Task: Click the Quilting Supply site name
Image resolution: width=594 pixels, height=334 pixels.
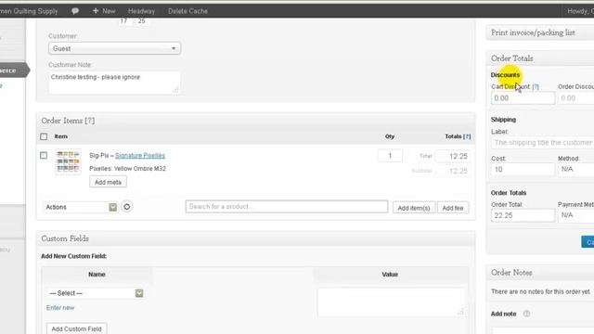Action: click(x=29, y=11)
